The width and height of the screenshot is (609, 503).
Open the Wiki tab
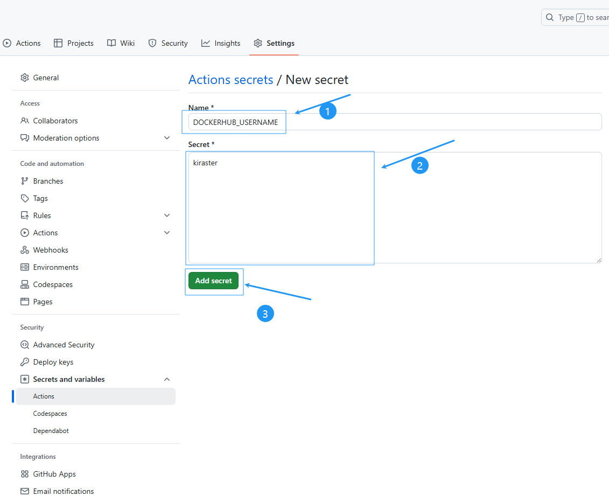click(121, 43)
